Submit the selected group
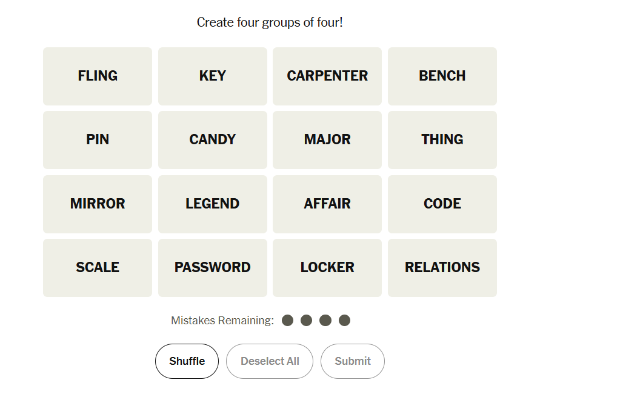The width and height of the screenshot is (623, 397). [353, 361]
